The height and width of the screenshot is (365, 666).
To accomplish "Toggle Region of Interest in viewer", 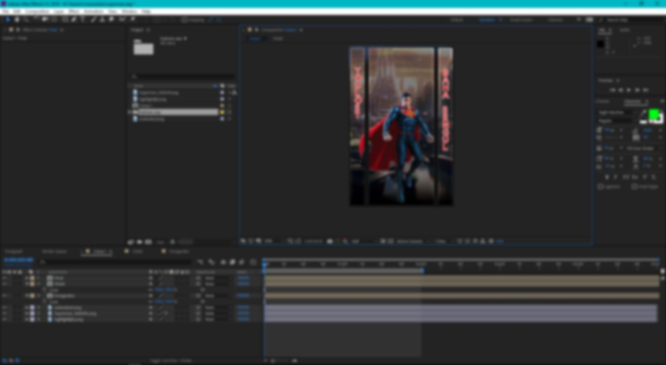I will tap(383, 241).
